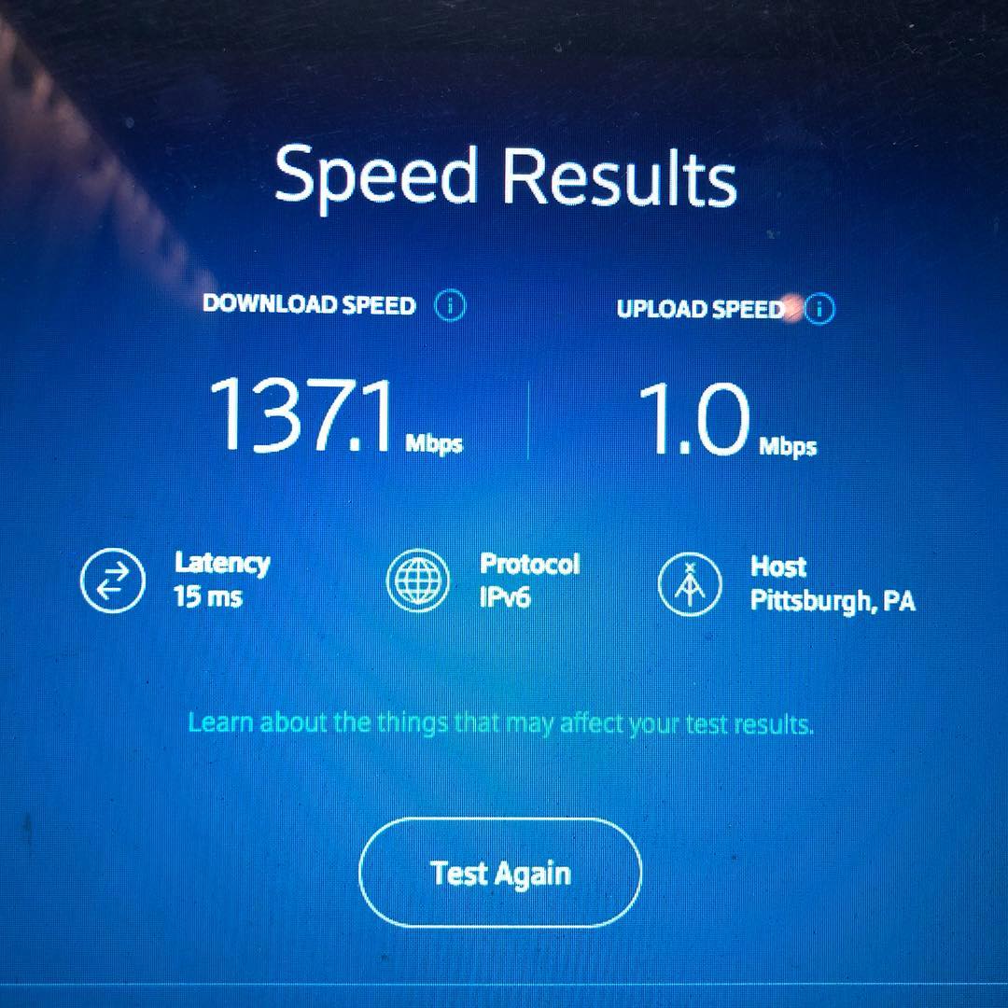This screenshot has width=1008, height=1008.
Task: Click the Latency label text
Action: [x=222, y=564]
